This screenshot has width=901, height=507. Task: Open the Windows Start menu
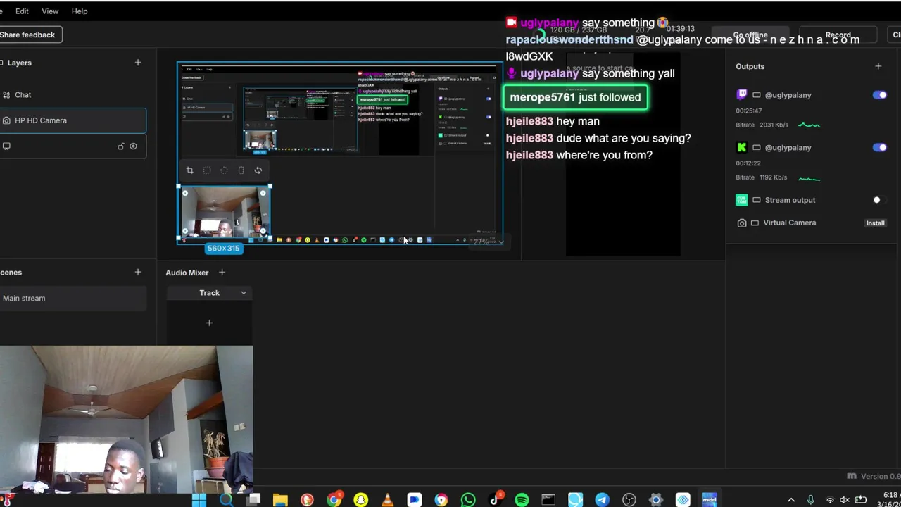(199, 500)
